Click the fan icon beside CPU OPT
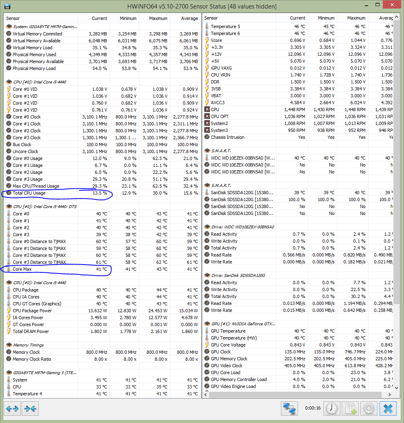This screenshot has height=423, width=404. coord(207,116)
